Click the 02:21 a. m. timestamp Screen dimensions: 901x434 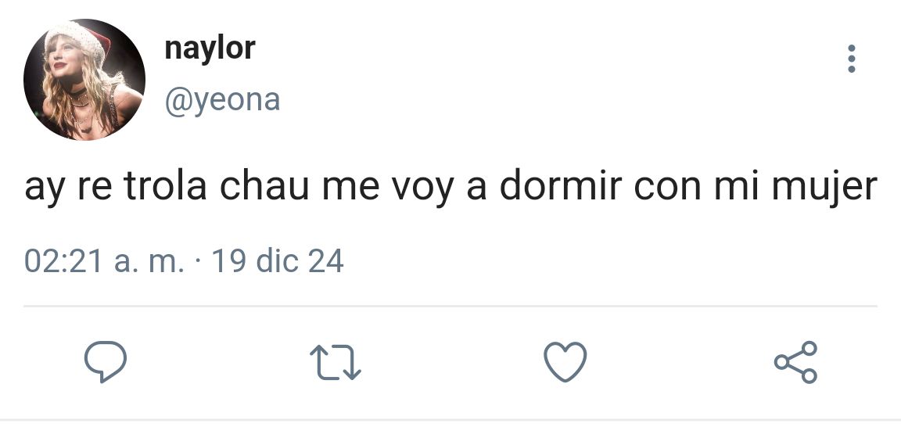(105, 261)
